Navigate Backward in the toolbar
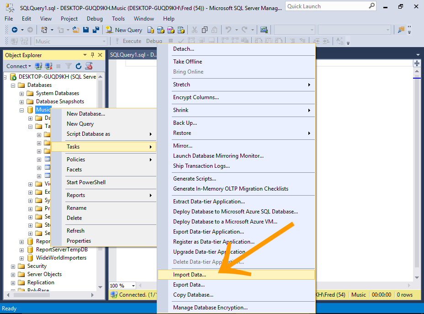The image size is (424, 314). click(x=15, y=30)
